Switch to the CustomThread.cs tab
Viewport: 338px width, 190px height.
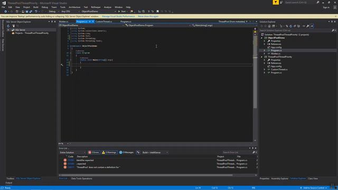coord(104,22)
